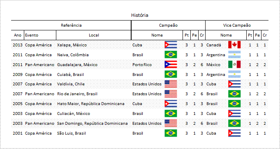This screenshot has width=280, height=149.
Task: Click the Evento column header
Action: point(40,35)
